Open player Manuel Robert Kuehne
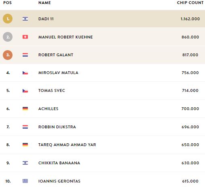This screenshot has width=205, height=187. tap(65, 37)
